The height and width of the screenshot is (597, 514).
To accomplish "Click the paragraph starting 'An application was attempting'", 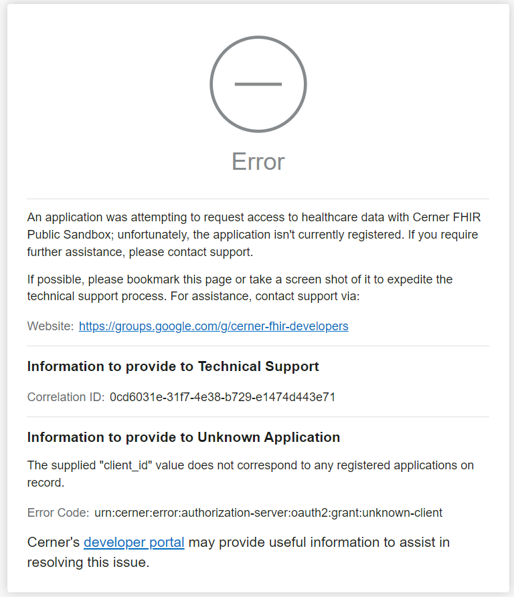I will [x=254, y=235].
